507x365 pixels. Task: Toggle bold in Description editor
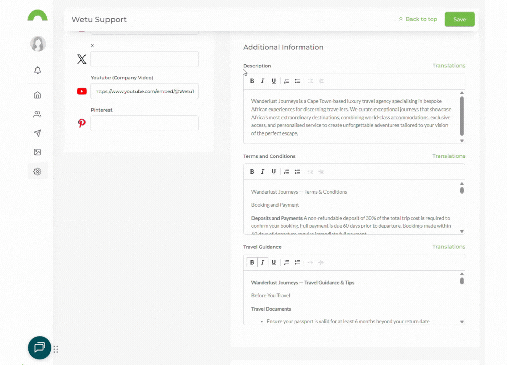[252, 81]
